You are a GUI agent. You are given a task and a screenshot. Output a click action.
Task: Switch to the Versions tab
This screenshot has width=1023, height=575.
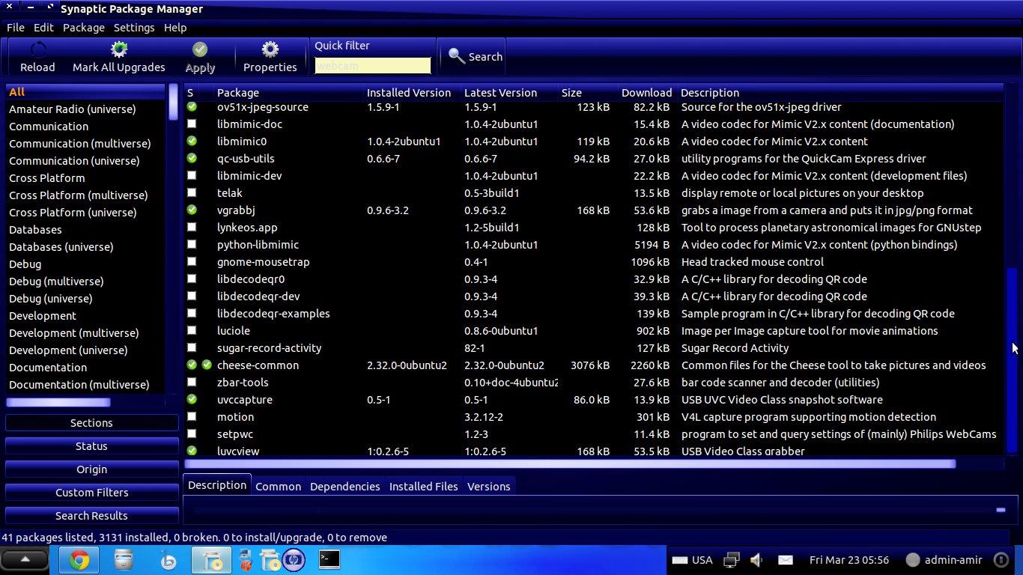point(488,486)
